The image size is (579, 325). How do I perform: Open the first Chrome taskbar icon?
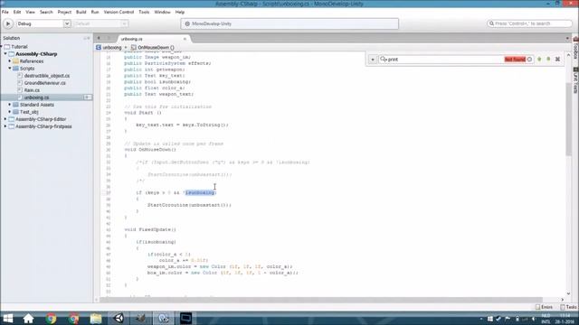coord(51,319)
